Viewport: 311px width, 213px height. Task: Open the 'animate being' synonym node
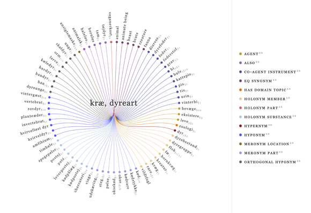[124, 27]
